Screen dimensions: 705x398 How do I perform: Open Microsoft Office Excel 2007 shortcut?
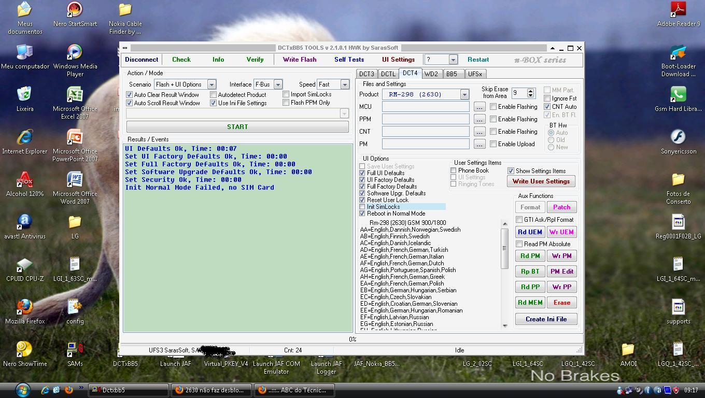point(75,103)
